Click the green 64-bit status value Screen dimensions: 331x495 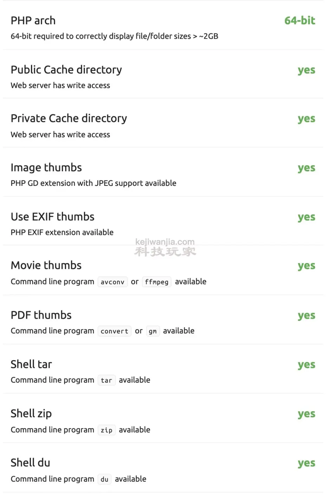pos(300,20)
